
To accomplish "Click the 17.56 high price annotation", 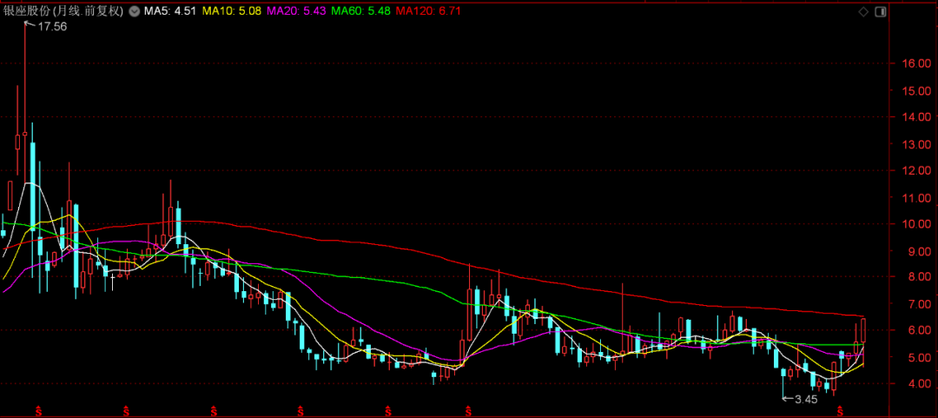I will 52,26.
